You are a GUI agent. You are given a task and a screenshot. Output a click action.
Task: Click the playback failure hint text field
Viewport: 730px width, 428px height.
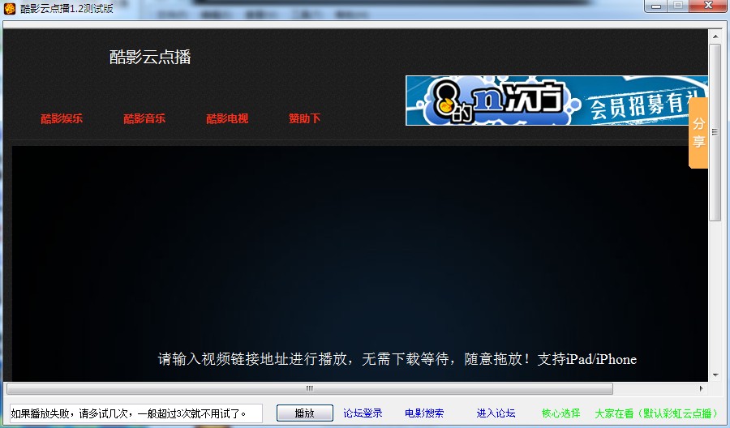[x=135, y=413]
